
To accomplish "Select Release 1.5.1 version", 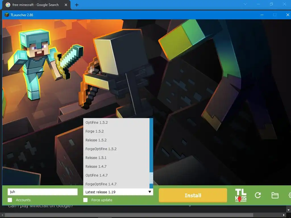I will [116, 158].
